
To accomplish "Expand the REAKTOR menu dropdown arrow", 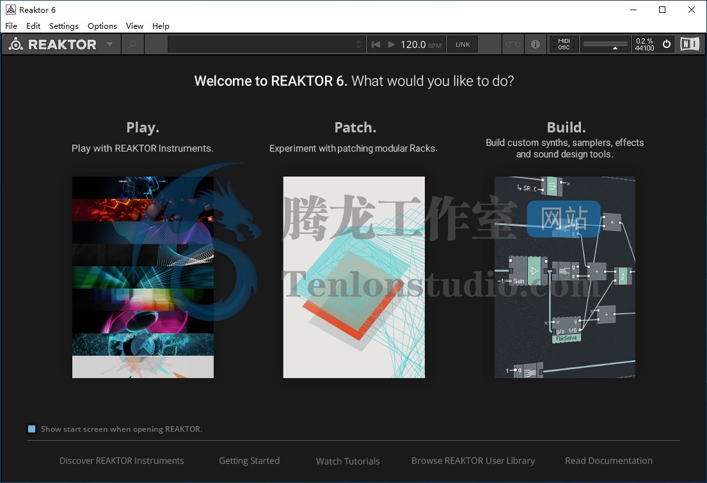I will tap(109, 44).
